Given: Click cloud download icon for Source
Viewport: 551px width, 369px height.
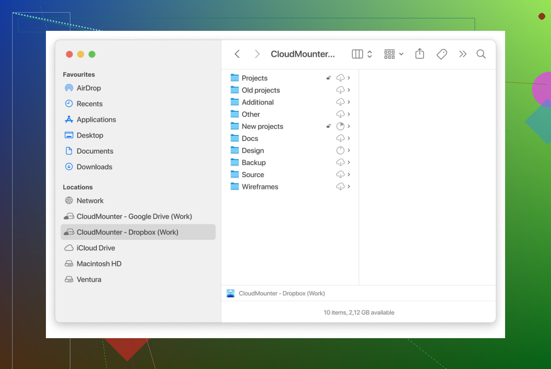Looking at the screenshot, I should pos(340,175).
